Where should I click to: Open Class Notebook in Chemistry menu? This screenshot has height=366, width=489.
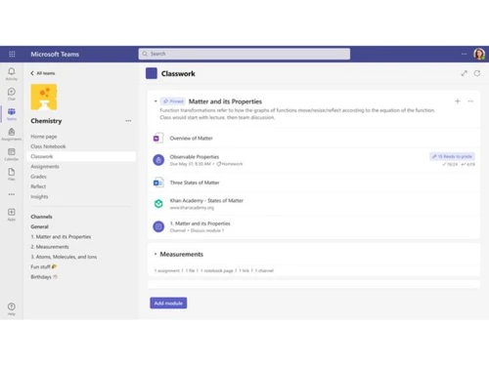tap(48, 146)
